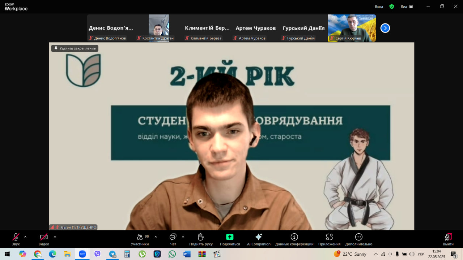Open WinRAR from the taskbar
The height and width of the screenshot is (260, 463).
(202, 254)
